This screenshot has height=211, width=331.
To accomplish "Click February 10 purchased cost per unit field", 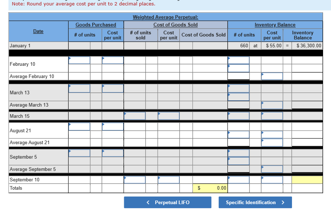I will click(113, 60).
